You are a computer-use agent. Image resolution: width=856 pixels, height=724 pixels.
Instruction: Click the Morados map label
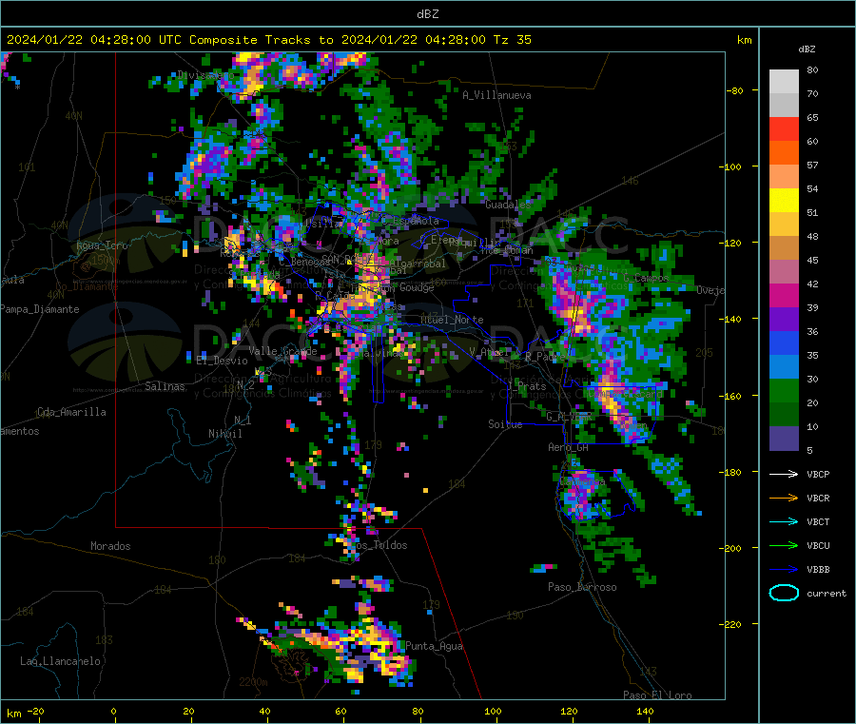pos(110,546)
